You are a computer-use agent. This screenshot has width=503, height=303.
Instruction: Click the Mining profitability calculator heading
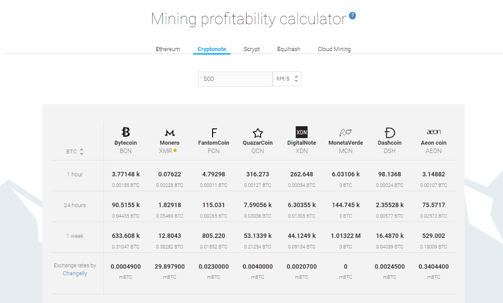click(249, 19)
